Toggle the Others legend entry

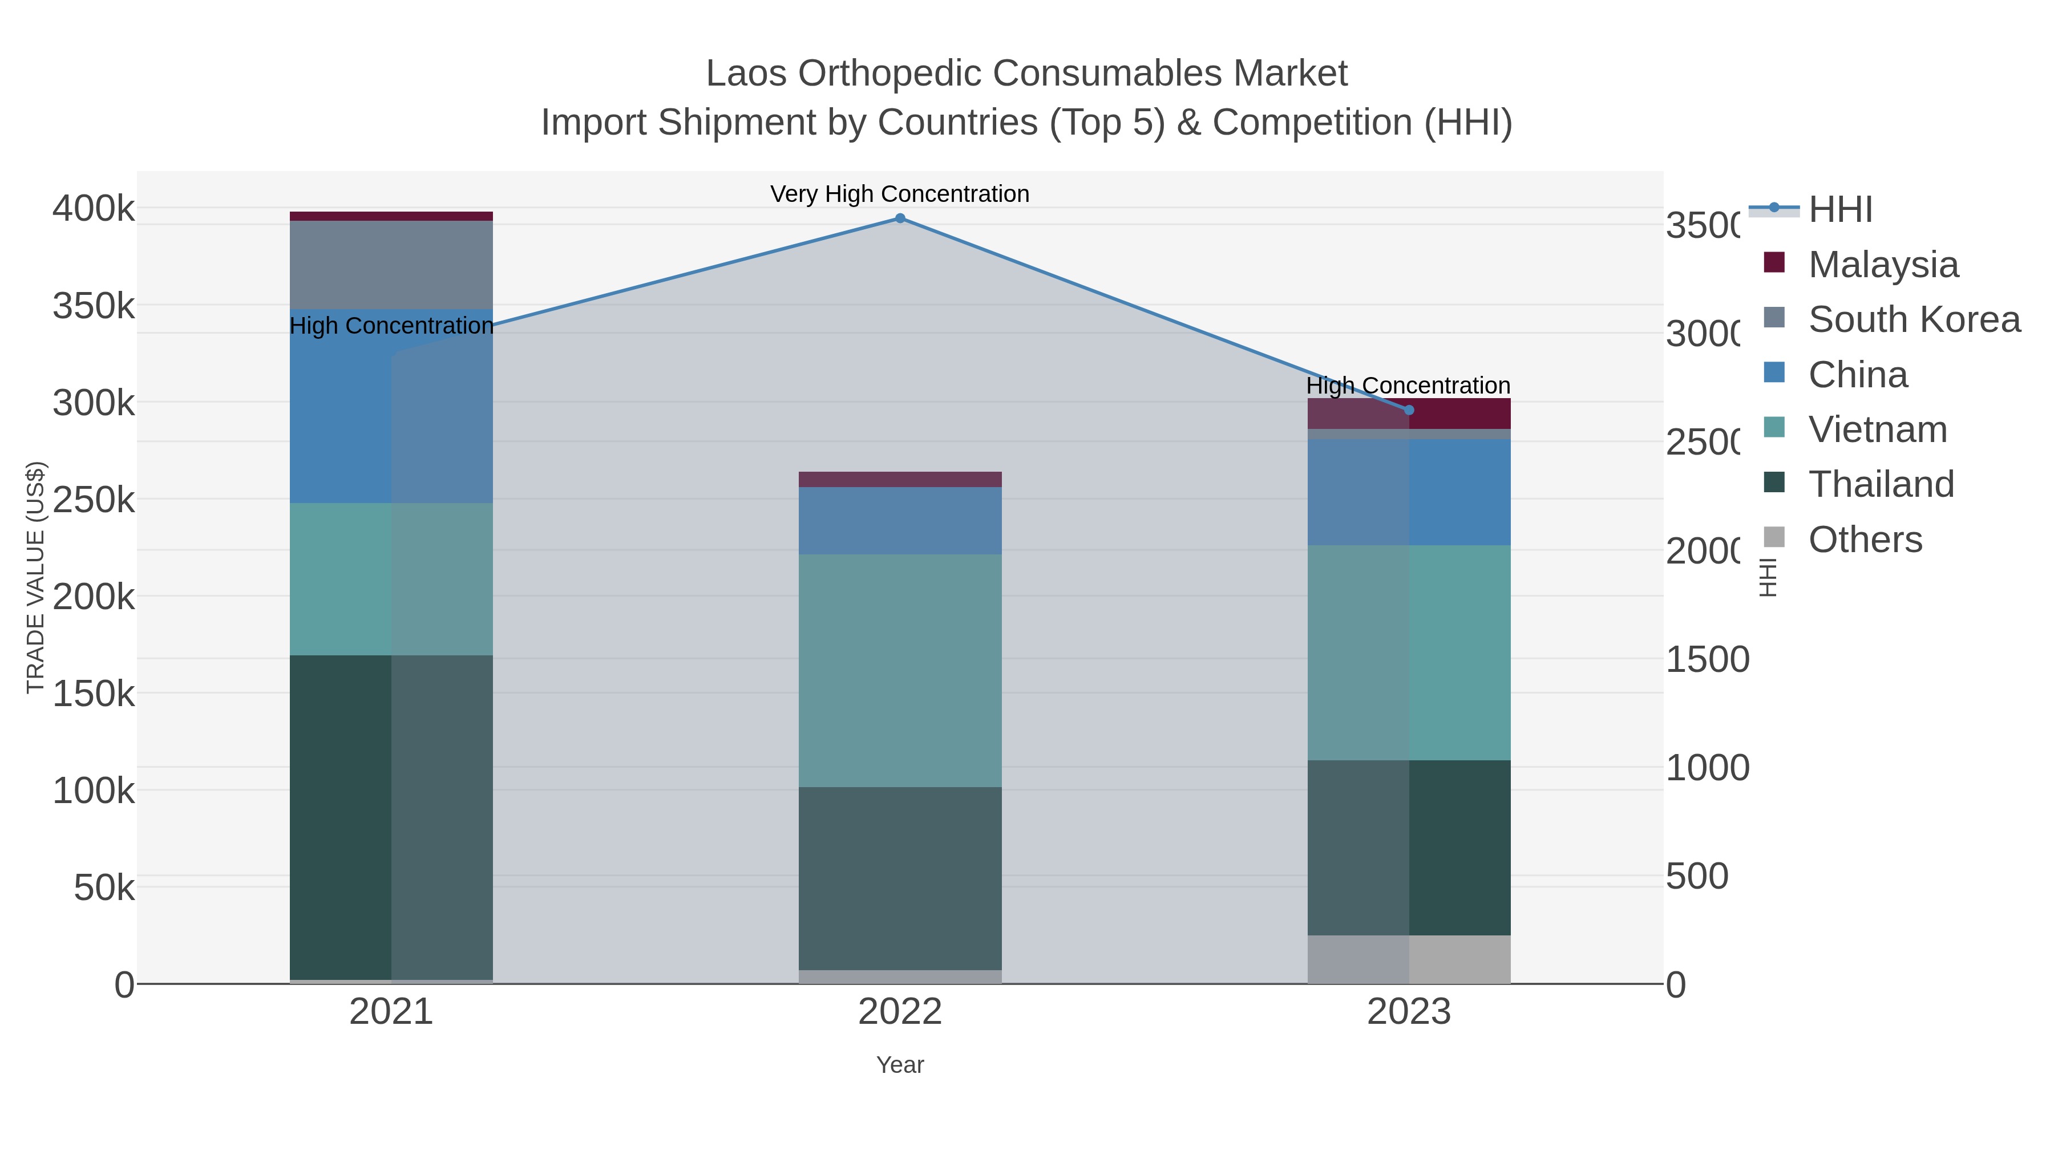pyautogui.click(x=1843, y=540)
